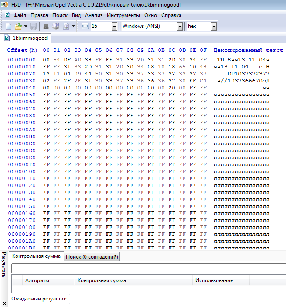This screenshot has height=307, width=286.
Task: Click the Open disk image icon
Action: [x=66, y=26]
